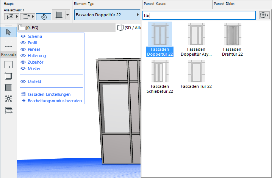Activate the Junction tool icon in toolbox

tap(8, 98)
